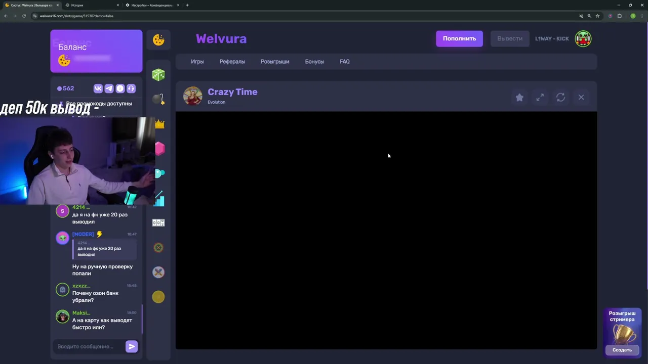Click the Создать giveaway button
This screenshot has width=648, height=364.
coord(622,350)
